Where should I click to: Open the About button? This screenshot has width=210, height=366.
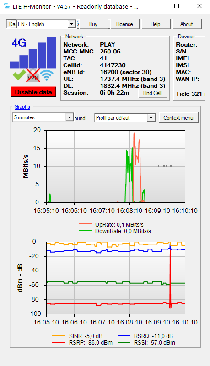coord(186,24)
